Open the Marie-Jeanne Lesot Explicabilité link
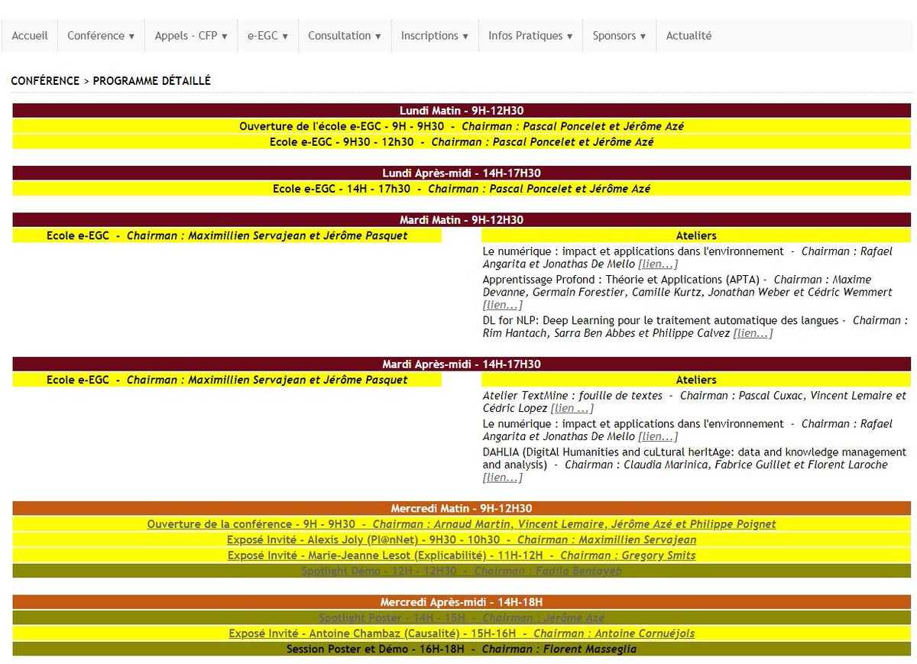Image resolution: width=917 pixels, height=664 pixels. point(461,555)
